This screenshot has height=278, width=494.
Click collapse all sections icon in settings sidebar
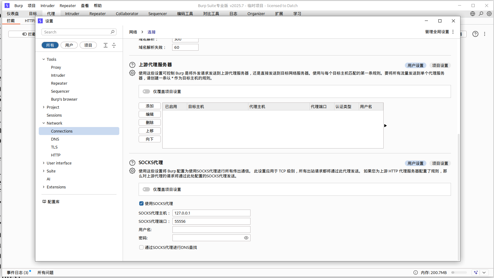click(x=114, y=45)
